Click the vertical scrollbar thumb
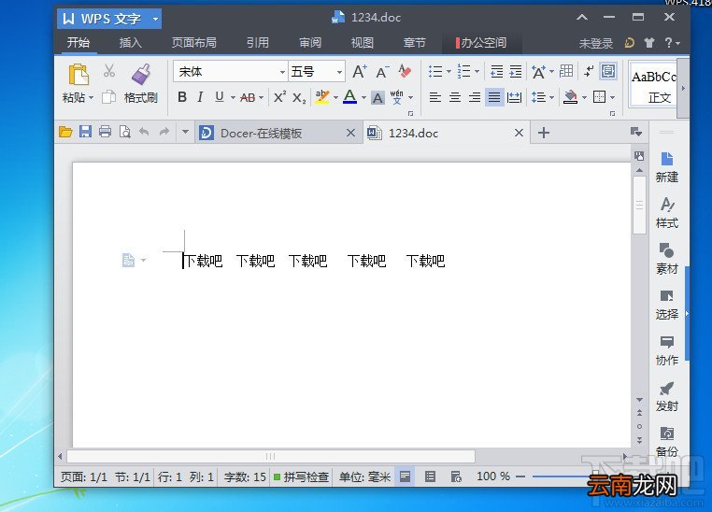 tap(639, 206)
